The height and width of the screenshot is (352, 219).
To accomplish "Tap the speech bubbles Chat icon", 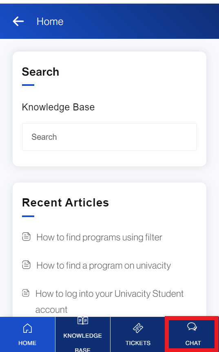I will point(192,327).
